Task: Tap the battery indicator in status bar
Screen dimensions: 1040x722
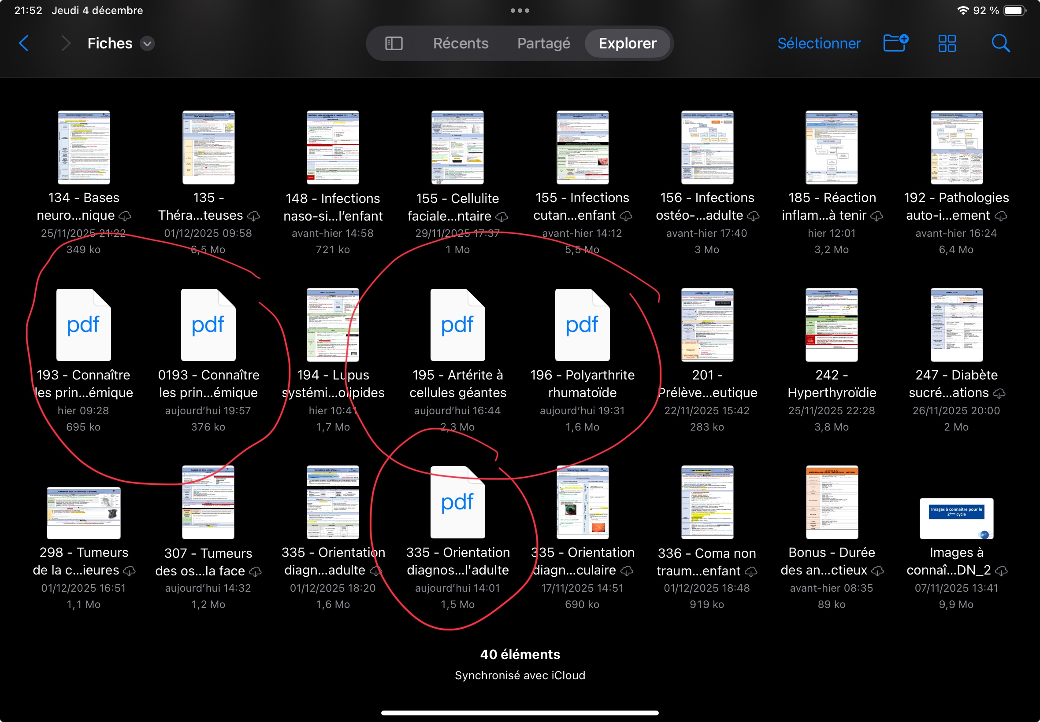Action: click(x=1014, y=11)
